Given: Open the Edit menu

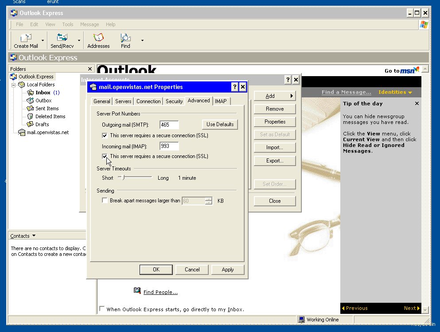Looking at the screenshot, I should 34,24.
